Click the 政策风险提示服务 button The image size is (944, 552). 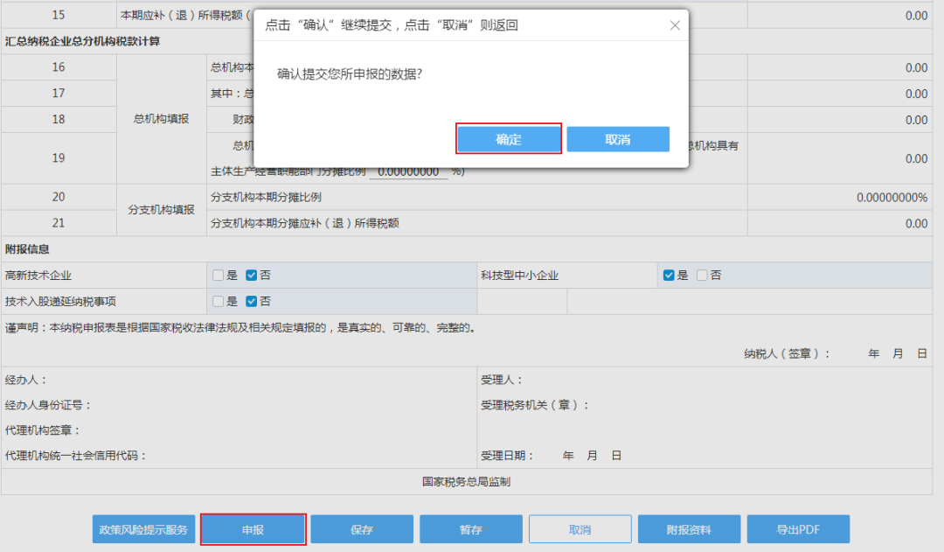click(143, 529)
